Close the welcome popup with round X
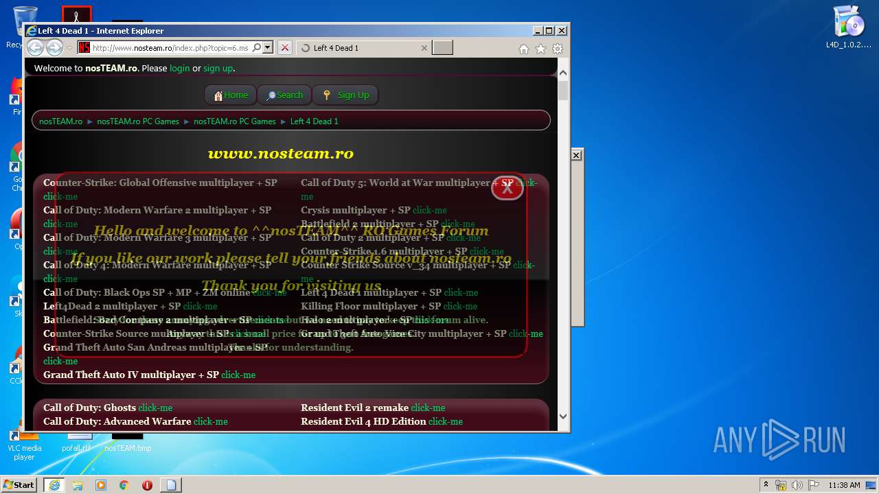Image resolution: width=879 pixels, height=494 pixels. 507,189
